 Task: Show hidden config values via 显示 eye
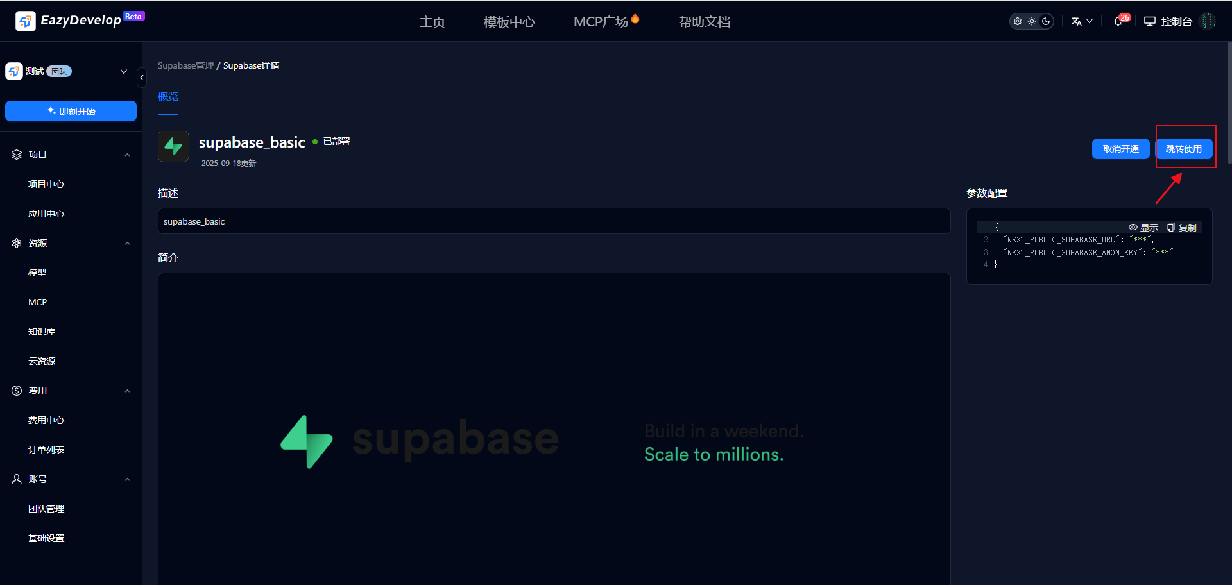tap(1143, 228)
